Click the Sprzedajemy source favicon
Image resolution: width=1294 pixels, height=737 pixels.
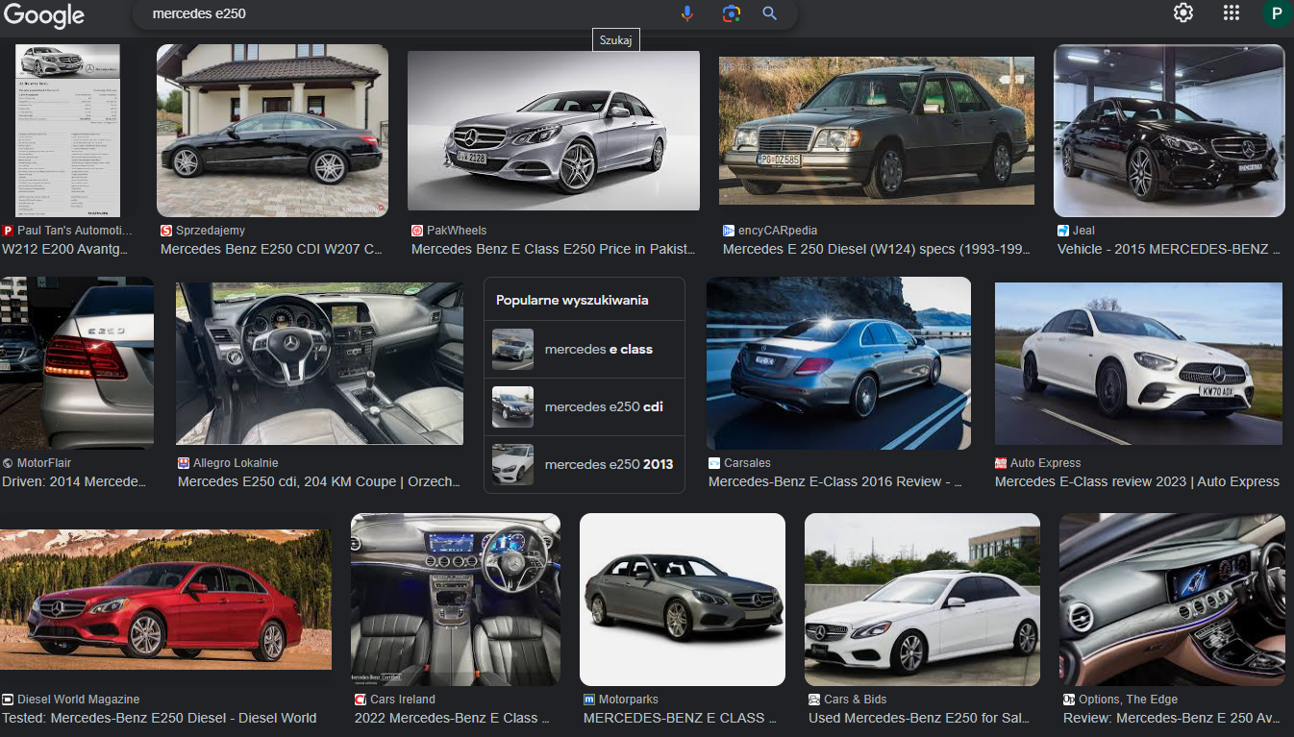click(166, 231)
